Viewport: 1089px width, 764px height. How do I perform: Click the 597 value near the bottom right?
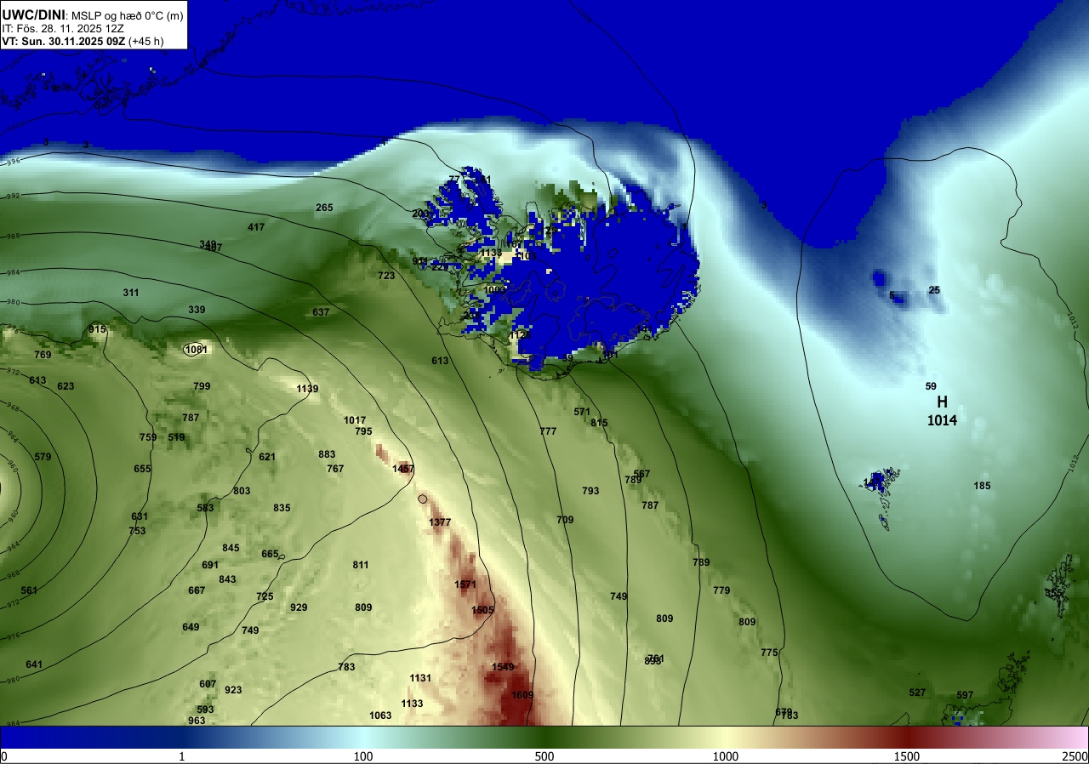pos(965,695)
